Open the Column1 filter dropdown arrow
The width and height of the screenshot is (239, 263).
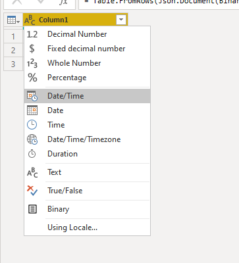[121, 20]
